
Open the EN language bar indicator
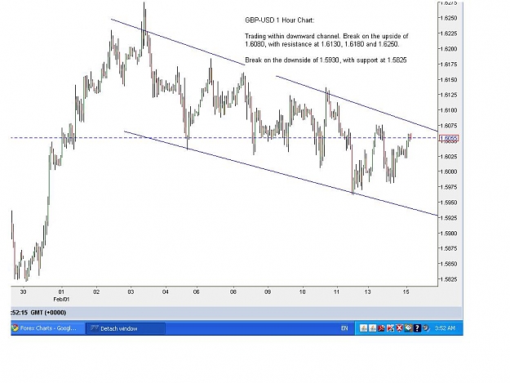(344, 328)
